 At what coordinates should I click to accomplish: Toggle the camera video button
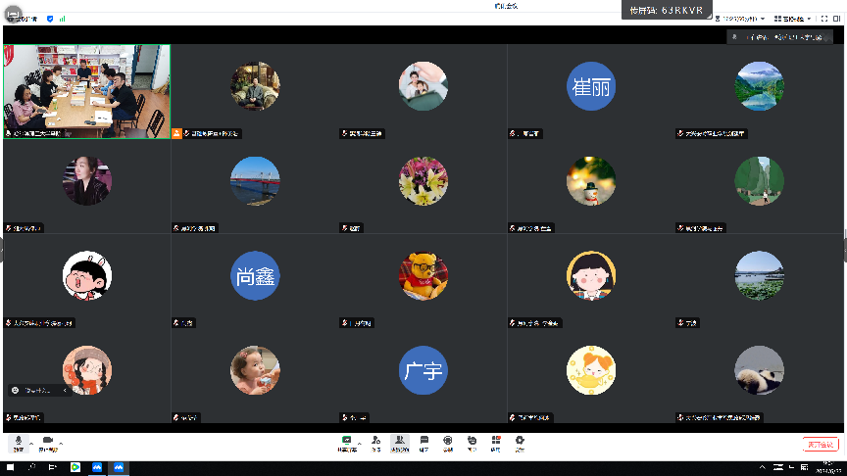tap(46, 442)
